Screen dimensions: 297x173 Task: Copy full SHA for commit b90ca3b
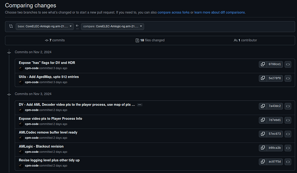pyautogui.click(x=263, y=148)
